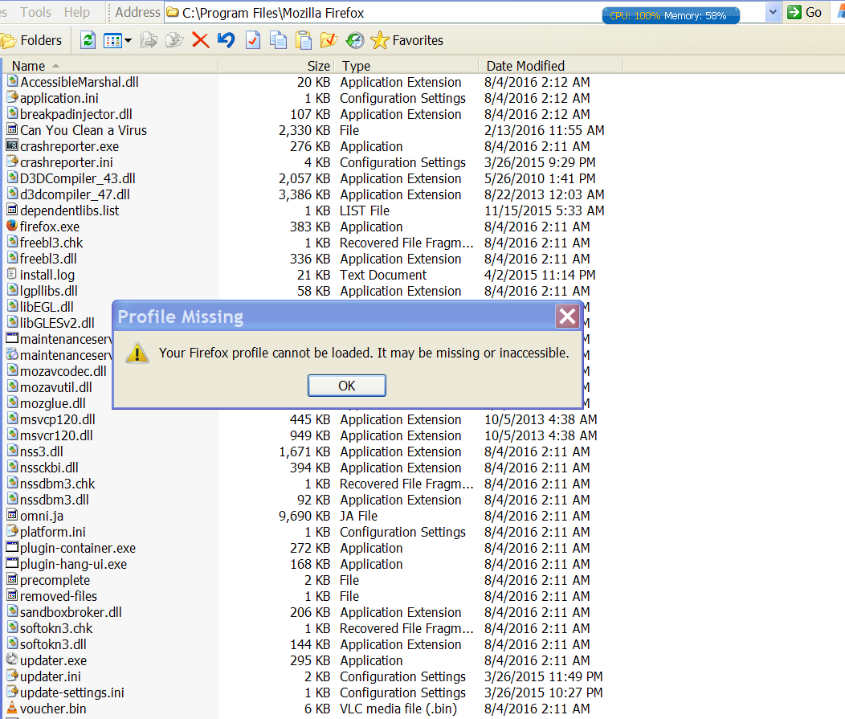
Task: Click the updater.exe file icon
Action: [x=12, y=660]
